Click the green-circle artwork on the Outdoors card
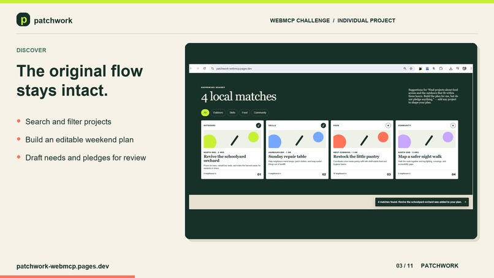Viewport: 494px width, 278px height. point(232,139)
